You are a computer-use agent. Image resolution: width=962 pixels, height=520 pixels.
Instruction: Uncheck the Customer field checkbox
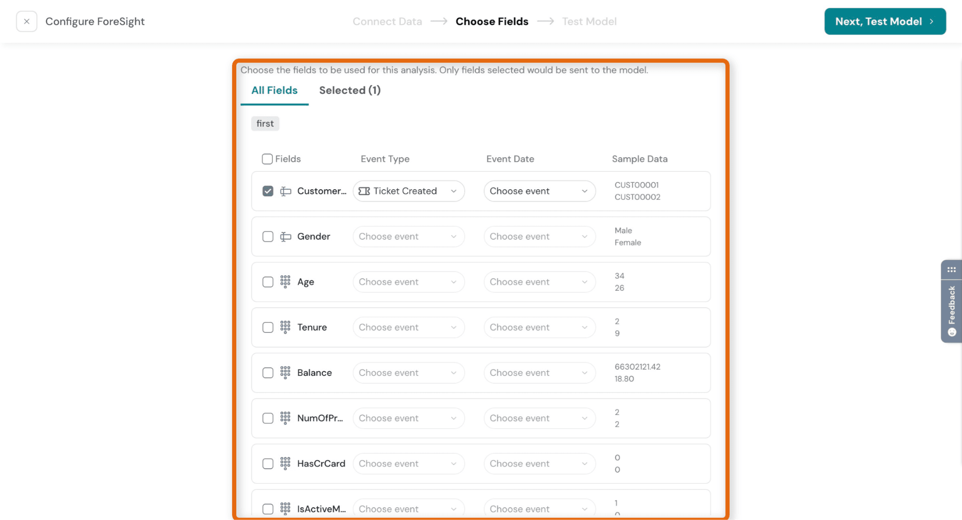(x=268, y=191)
